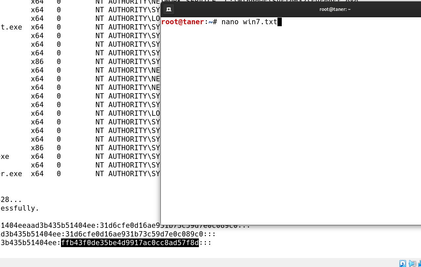Click the VirtualBox audio status icon
421x267 pixels.
[x=413, y=264]
